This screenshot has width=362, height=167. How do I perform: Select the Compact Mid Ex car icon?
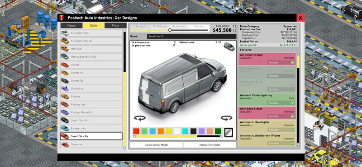pos(65,41)
